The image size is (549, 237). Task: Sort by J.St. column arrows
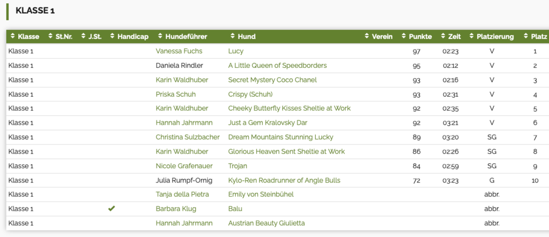[84, 37]
